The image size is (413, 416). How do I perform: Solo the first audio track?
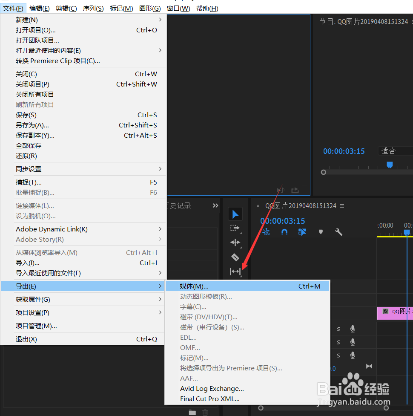click(338, 329)
